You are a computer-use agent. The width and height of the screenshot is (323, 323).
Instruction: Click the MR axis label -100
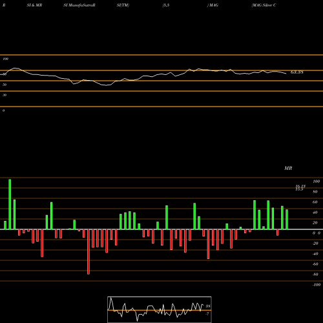click(x=317, y=285)
